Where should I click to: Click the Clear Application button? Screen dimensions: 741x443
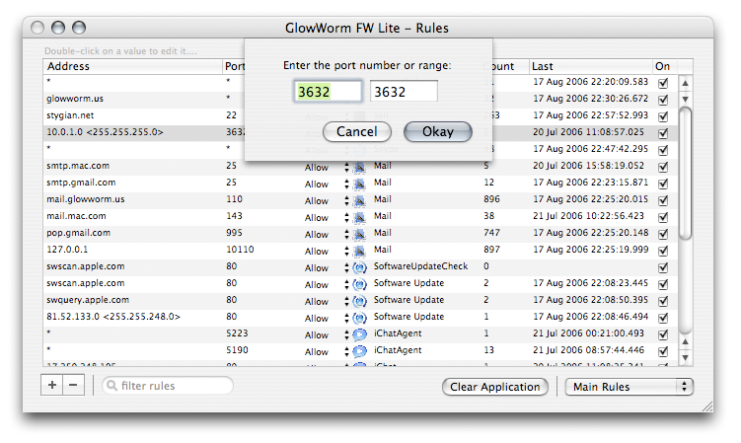point(494,387)
